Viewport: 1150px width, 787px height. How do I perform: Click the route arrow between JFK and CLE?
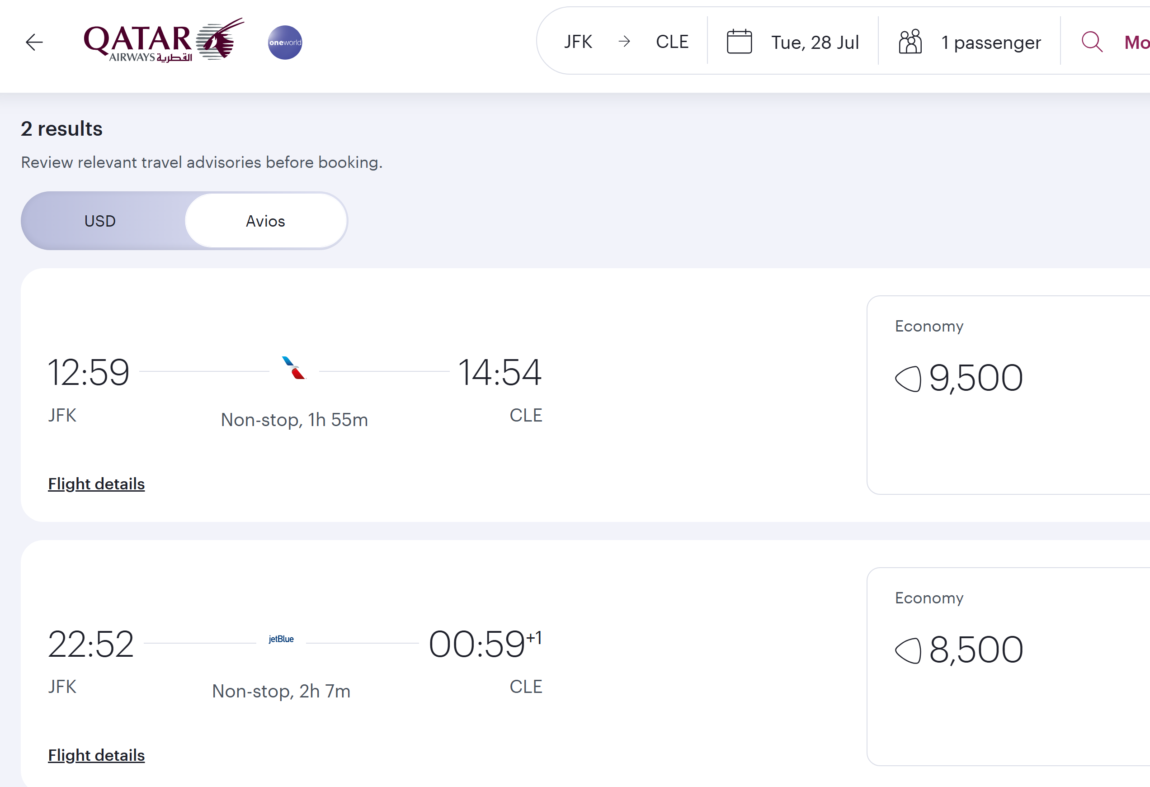click(624, 42)
